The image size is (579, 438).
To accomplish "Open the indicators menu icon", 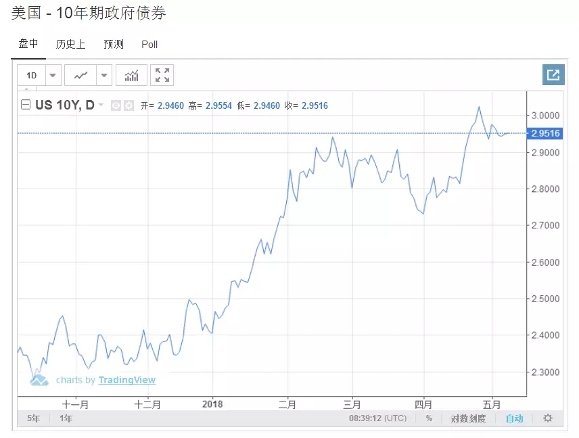I will pos(131,75).
